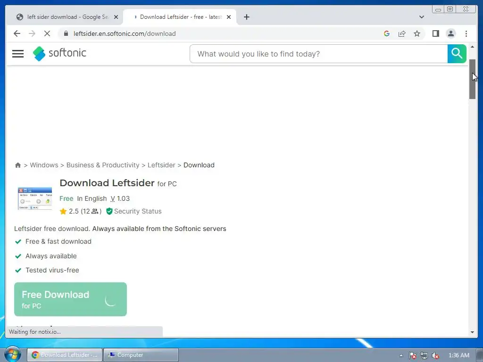Image resolution: width=483 pixels, height=362 pixels.
Task: Click the Softonic logo
Action: [59, 54]
